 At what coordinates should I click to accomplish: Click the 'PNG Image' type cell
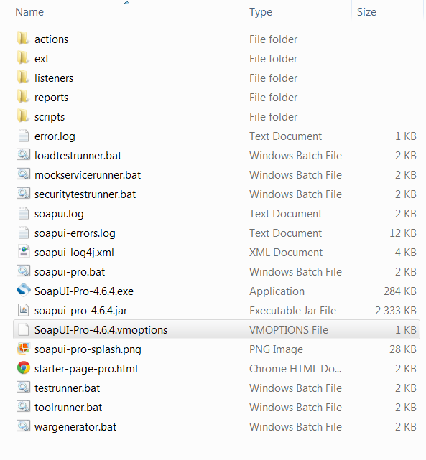coord(276,349)
